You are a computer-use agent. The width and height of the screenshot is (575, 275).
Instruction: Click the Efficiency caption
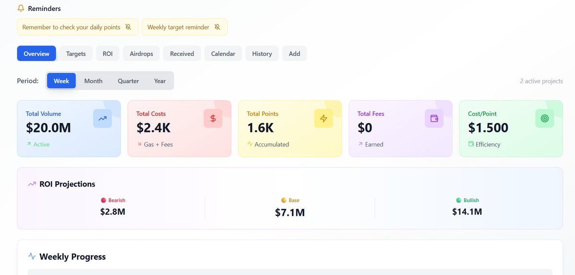[x=488, y=144]
